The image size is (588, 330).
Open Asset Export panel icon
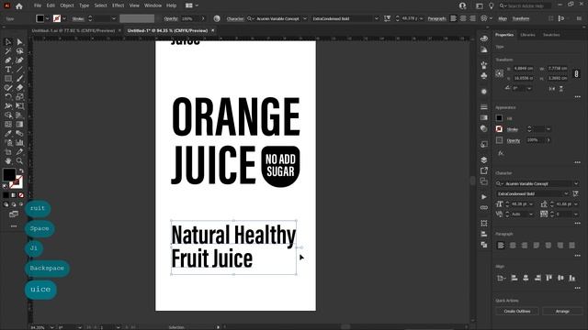484,170
